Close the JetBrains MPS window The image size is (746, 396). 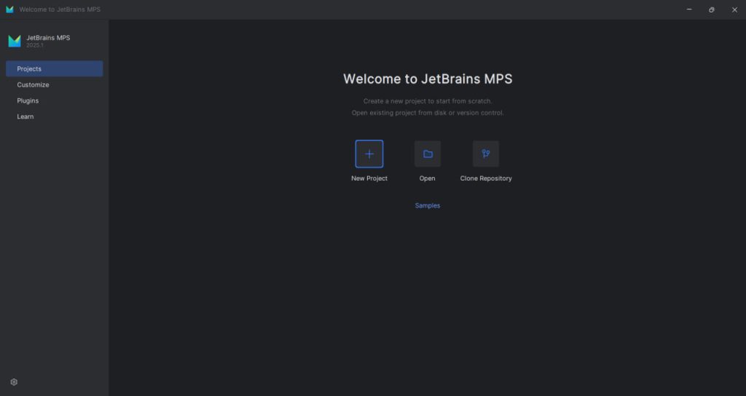pos(734,9)
